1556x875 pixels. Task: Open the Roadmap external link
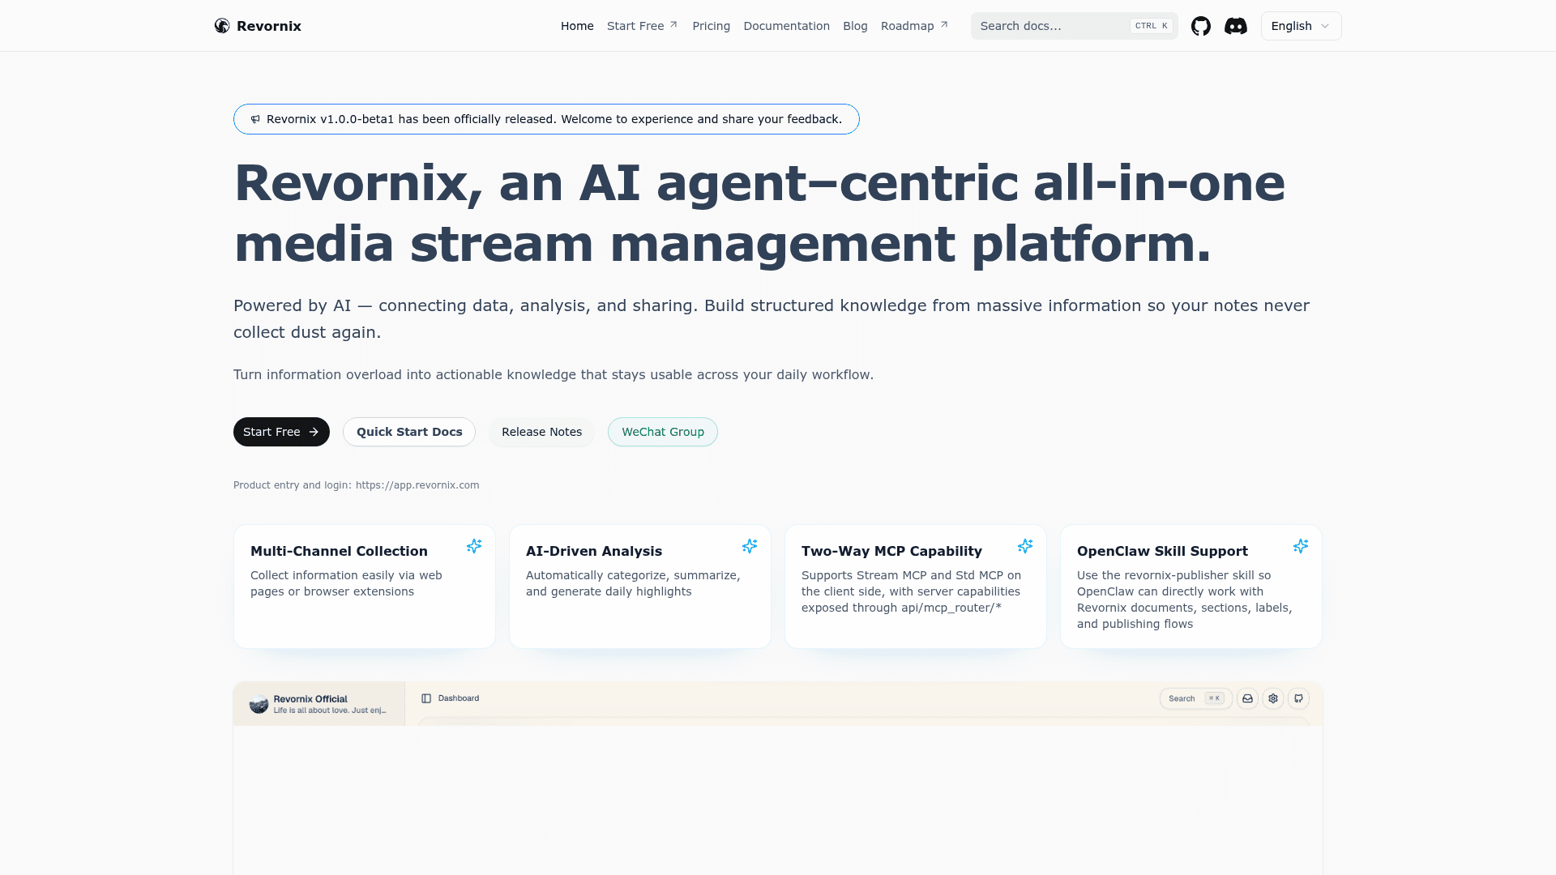(914, 26)
